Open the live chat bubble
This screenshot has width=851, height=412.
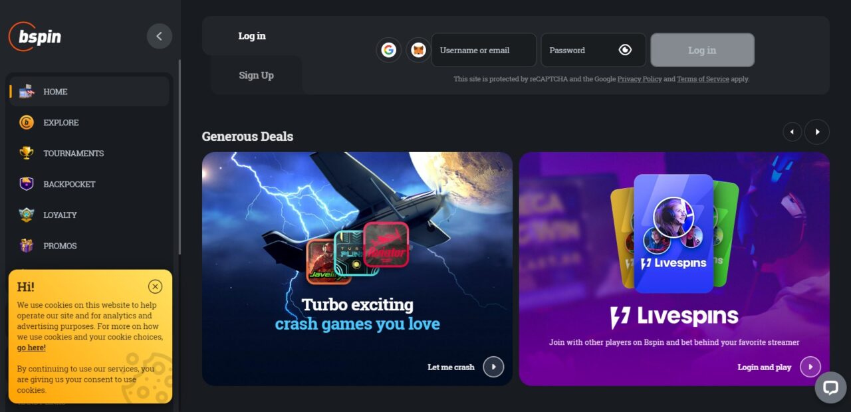[x=830, y=387]
